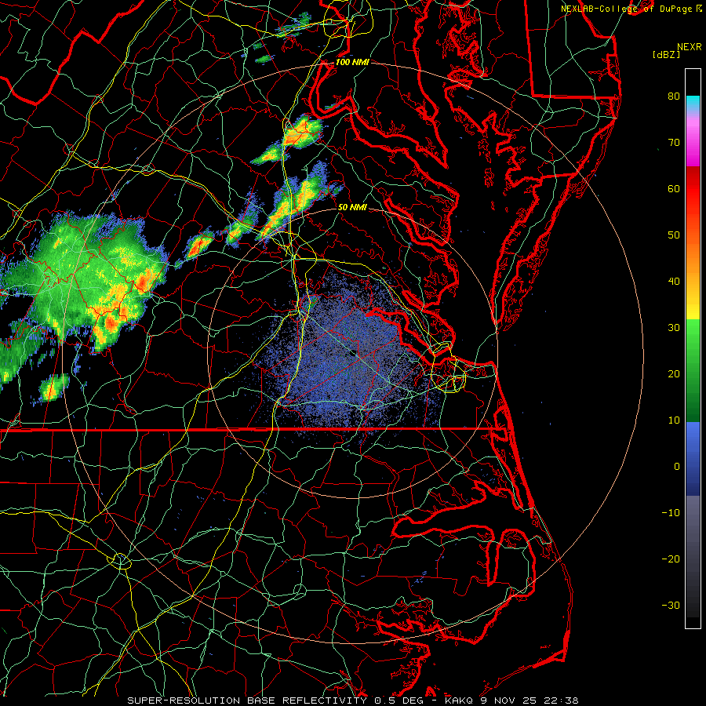Click the green segment of the color bar
Screen dimensions: 706x706
pos(693,370)
